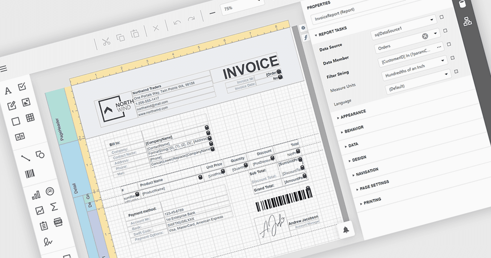491x258 pixels.
Task: Expand the PRINTING section
Action: (x=370, y=200)
